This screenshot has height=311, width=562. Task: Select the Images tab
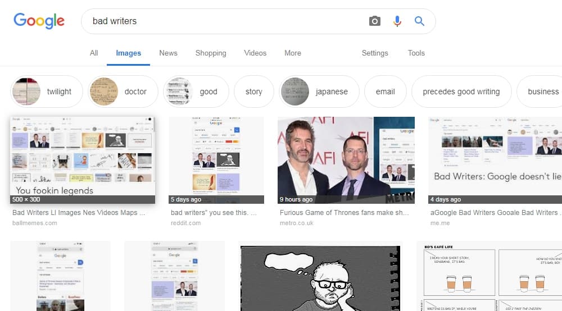point(128,53)
